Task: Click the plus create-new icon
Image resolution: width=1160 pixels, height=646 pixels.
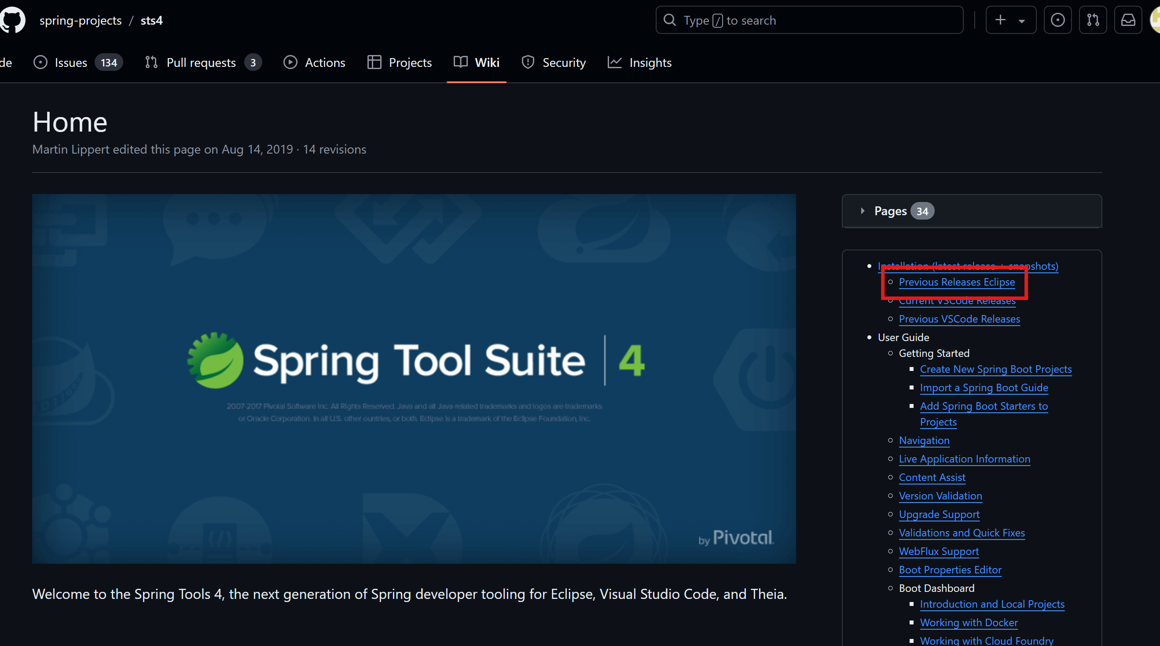Action: click(1000, 20)
